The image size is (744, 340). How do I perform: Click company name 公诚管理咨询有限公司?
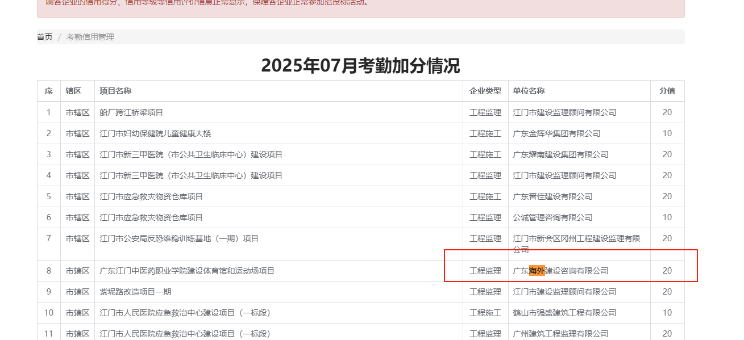[552, 217]
